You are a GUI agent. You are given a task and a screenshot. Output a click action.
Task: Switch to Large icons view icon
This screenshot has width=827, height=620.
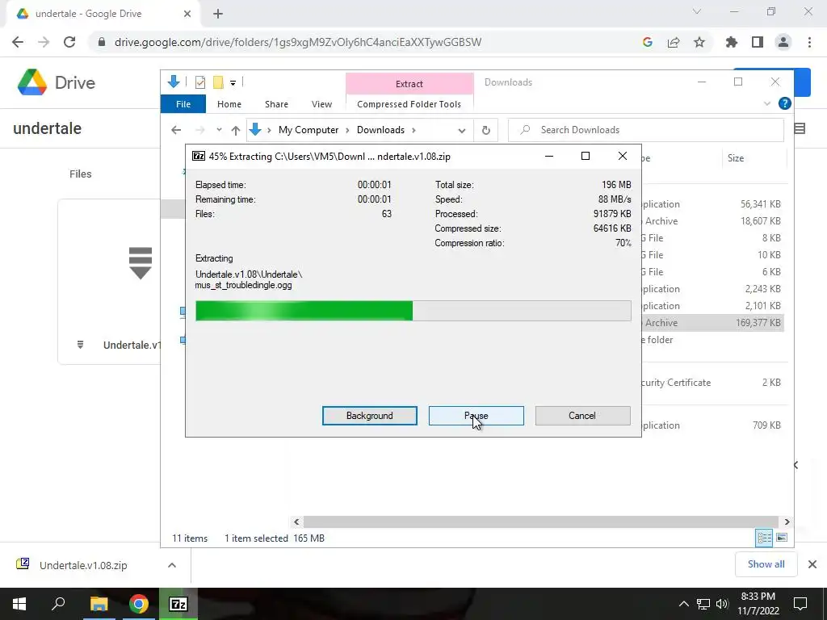pyautogui.click(x=782, y=538)
